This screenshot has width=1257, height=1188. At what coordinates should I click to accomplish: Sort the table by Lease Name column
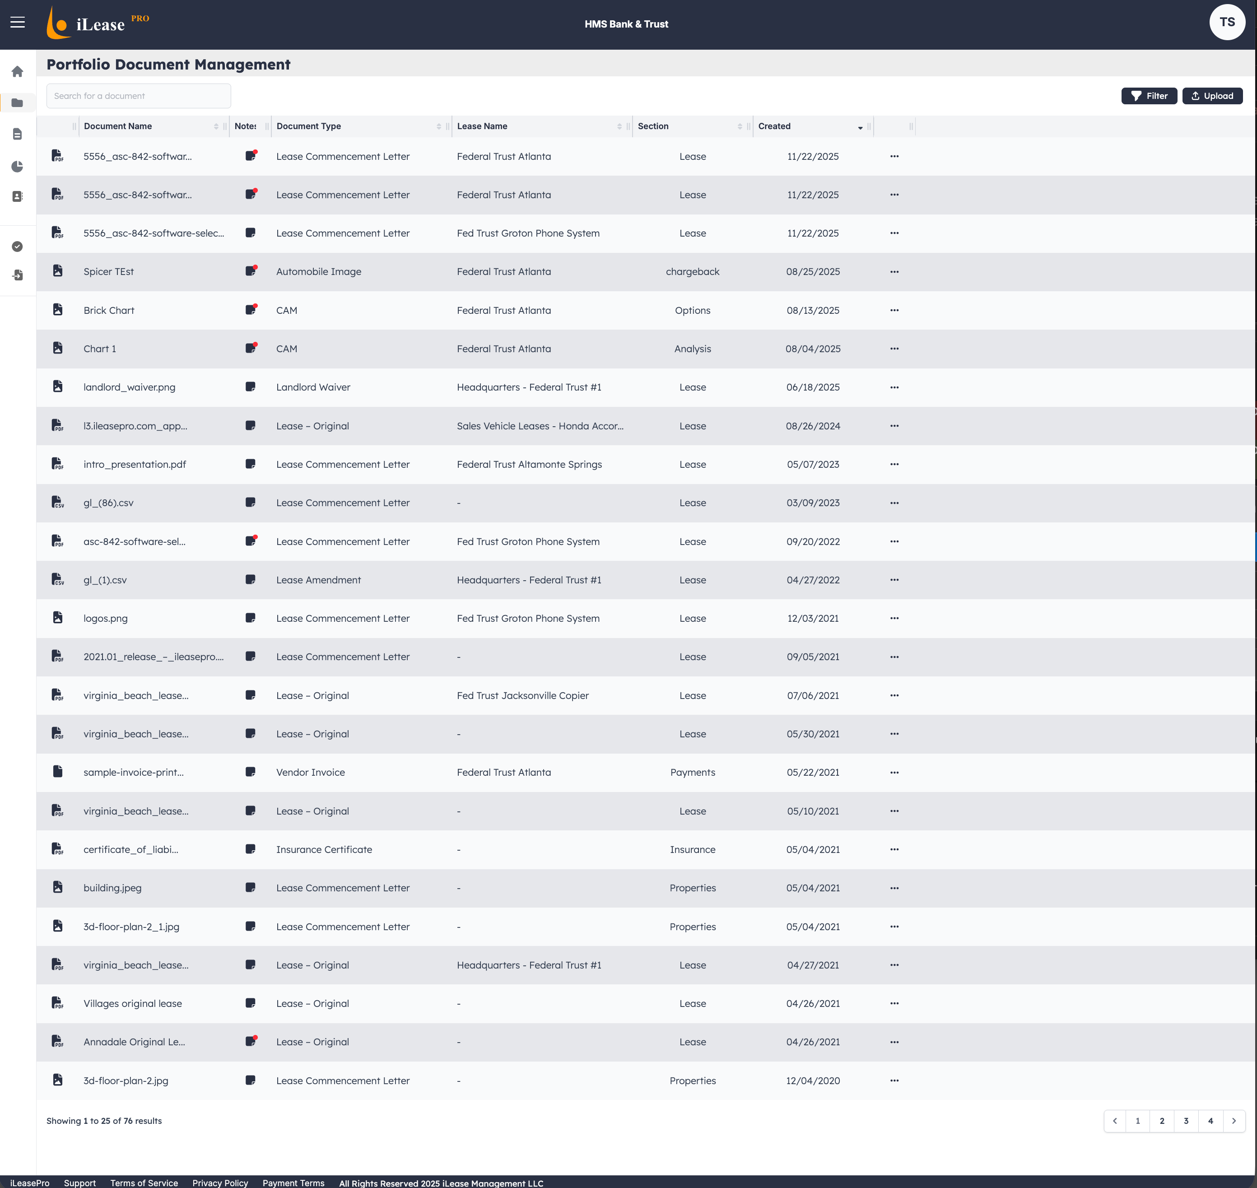[619, 126]
